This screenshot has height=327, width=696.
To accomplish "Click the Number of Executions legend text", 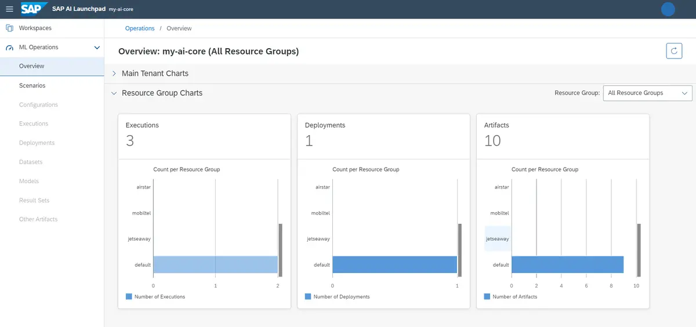I will (x=159, y=296).
